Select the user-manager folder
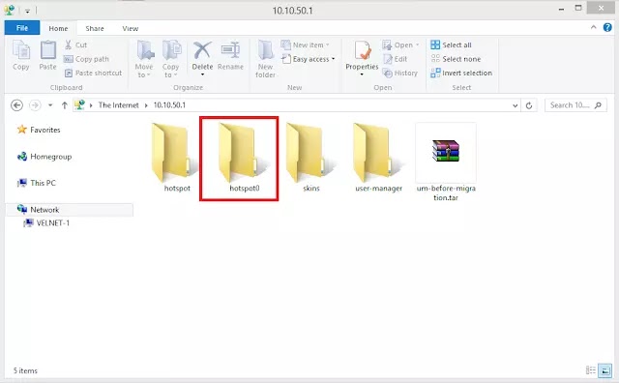 [x=378, y=158]
